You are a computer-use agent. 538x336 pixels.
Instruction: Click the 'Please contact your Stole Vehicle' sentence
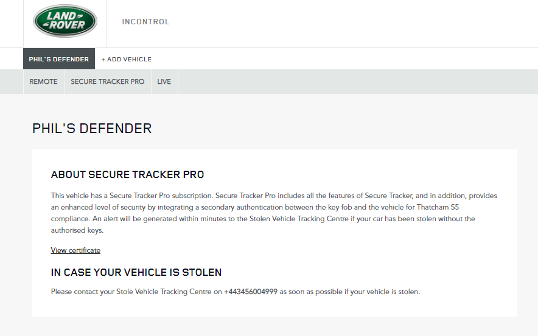pyautogui.click(x=236, y=292)
